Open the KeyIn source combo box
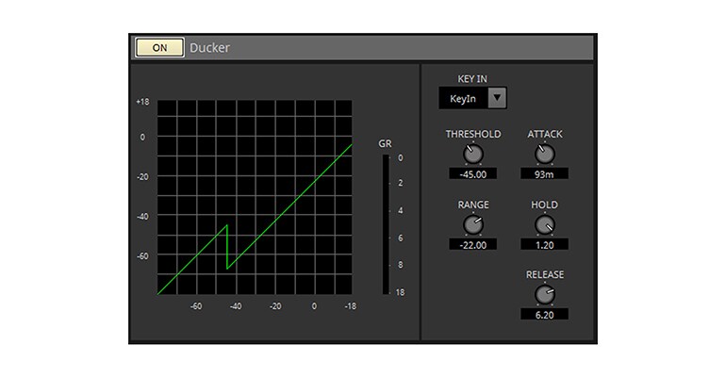 point(463,98)
